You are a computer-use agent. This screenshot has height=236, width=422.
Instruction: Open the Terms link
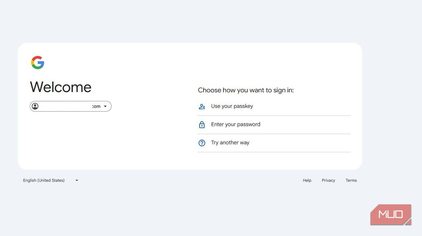click(x=351, y=180)
